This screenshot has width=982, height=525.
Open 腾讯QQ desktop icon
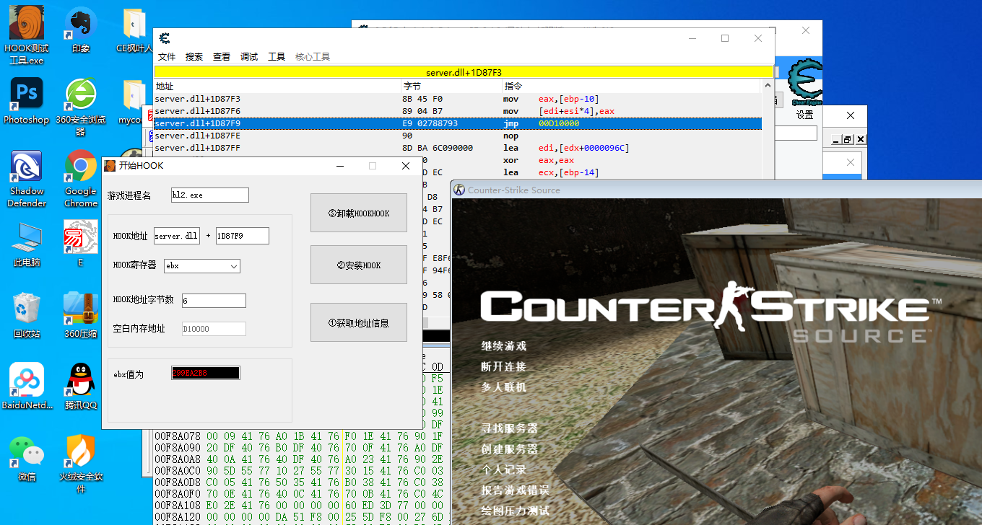coord(81,379)
